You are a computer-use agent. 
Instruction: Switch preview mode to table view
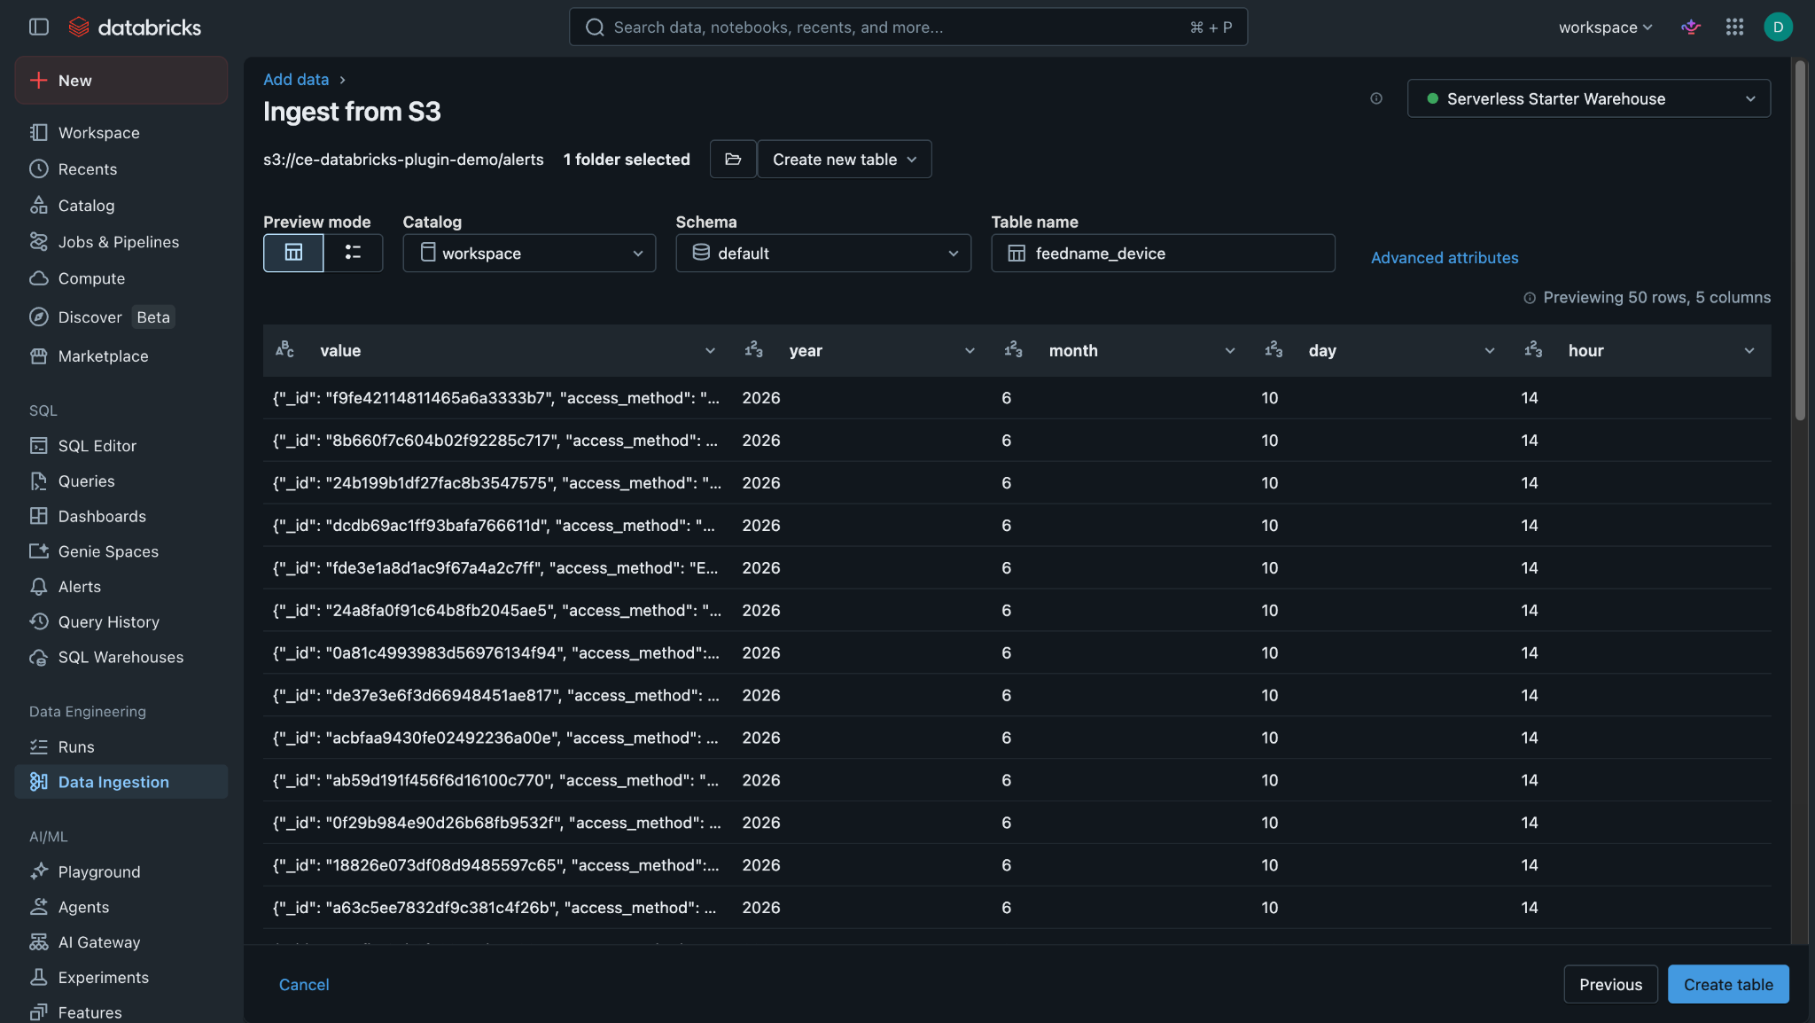(x=293, y=253)
